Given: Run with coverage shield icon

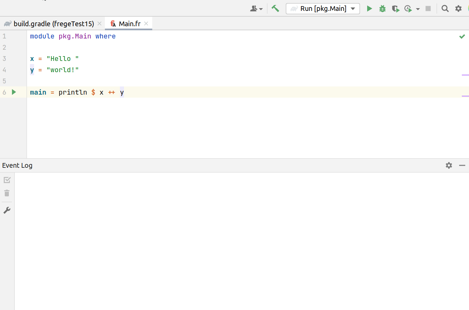Looking at the screenshot, I should pyautogui.click(x=395, y=9).
